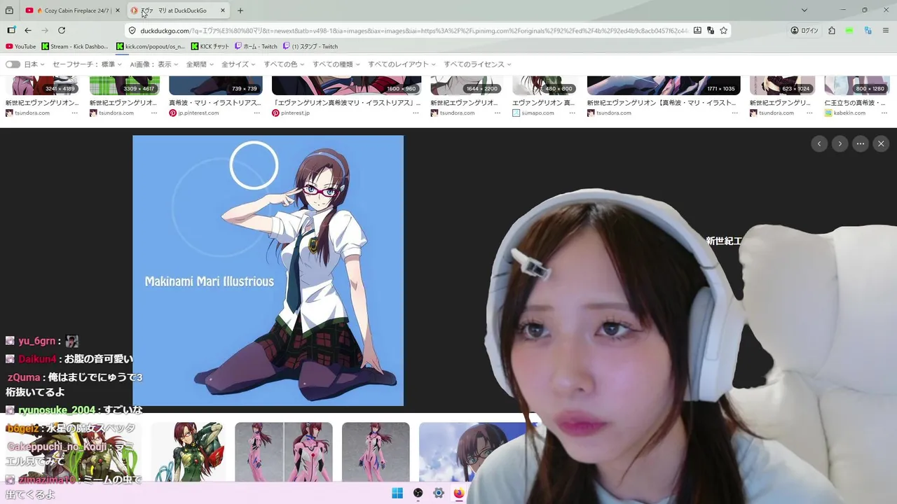897x504 pixels.
Task: Open the すべての種類 type filter
Action: pyautogui.click(x=336, y=64)
